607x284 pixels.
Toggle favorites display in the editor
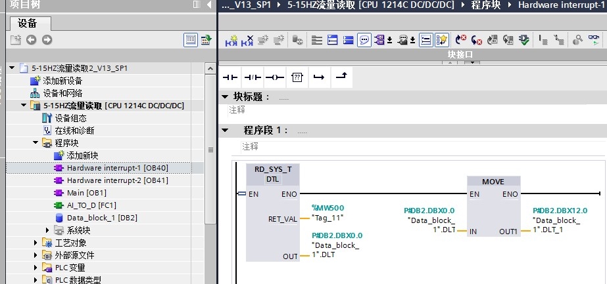(442, 40)
